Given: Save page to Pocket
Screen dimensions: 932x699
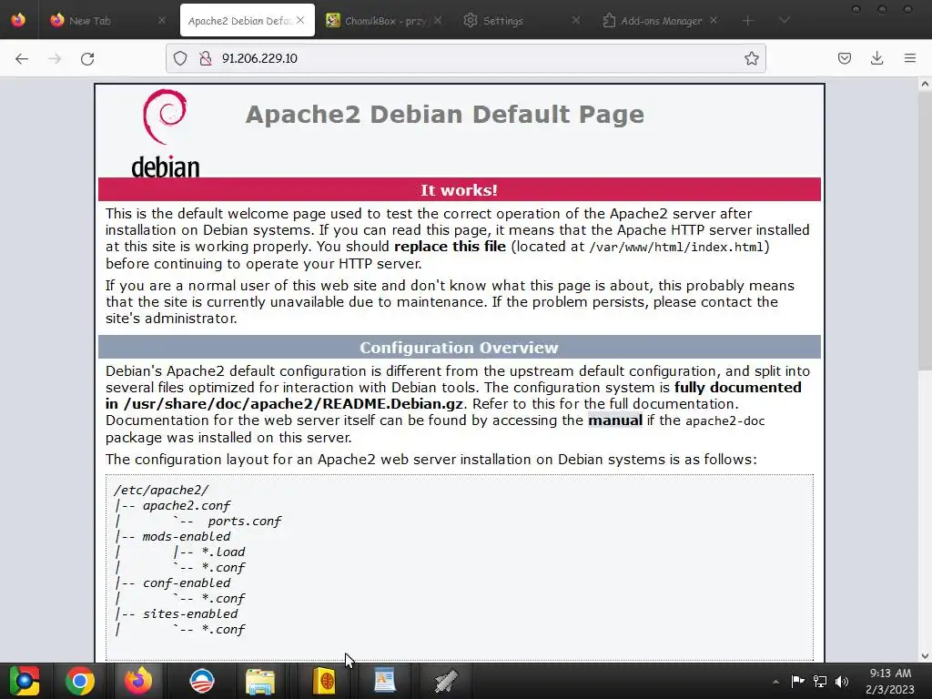Looking at the screenshot, I should [x=844, y=58].
